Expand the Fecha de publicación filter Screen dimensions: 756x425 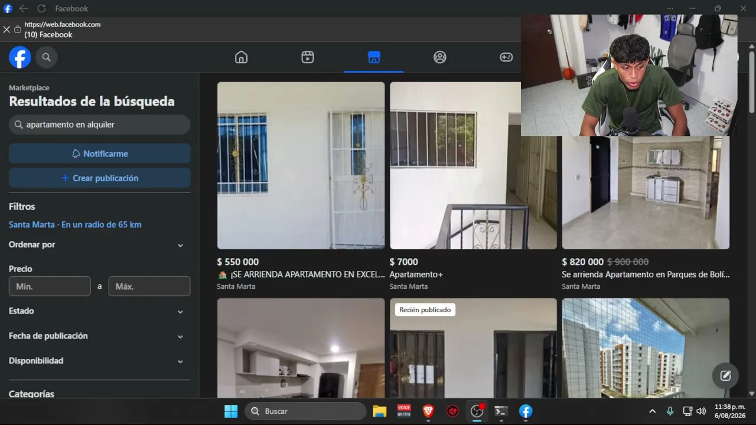(x=96, y=336)
